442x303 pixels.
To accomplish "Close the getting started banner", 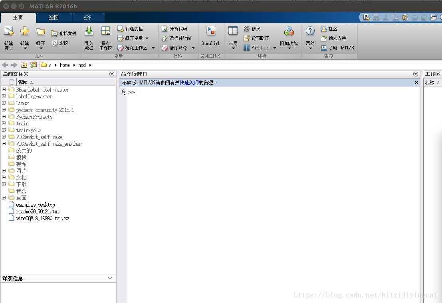I will coord(416,83).
